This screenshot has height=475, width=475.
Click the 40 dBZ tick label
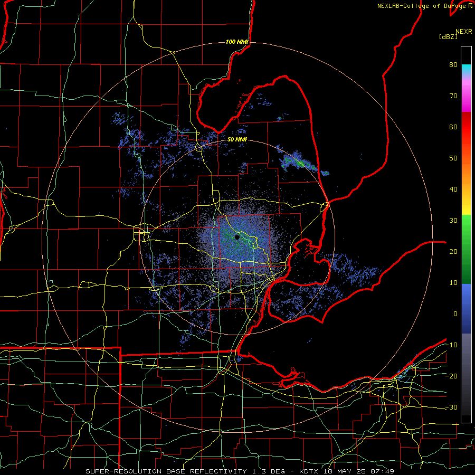click(x=453, y=189)
